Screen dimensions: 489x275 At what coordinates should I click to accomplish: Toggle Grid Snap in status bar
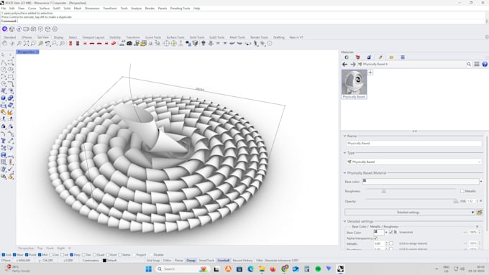point(153,261)
